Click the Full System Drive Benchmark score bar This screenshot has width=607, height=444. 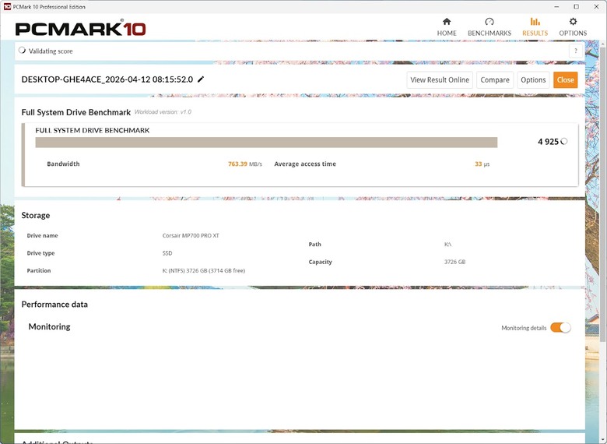[266, 143]
